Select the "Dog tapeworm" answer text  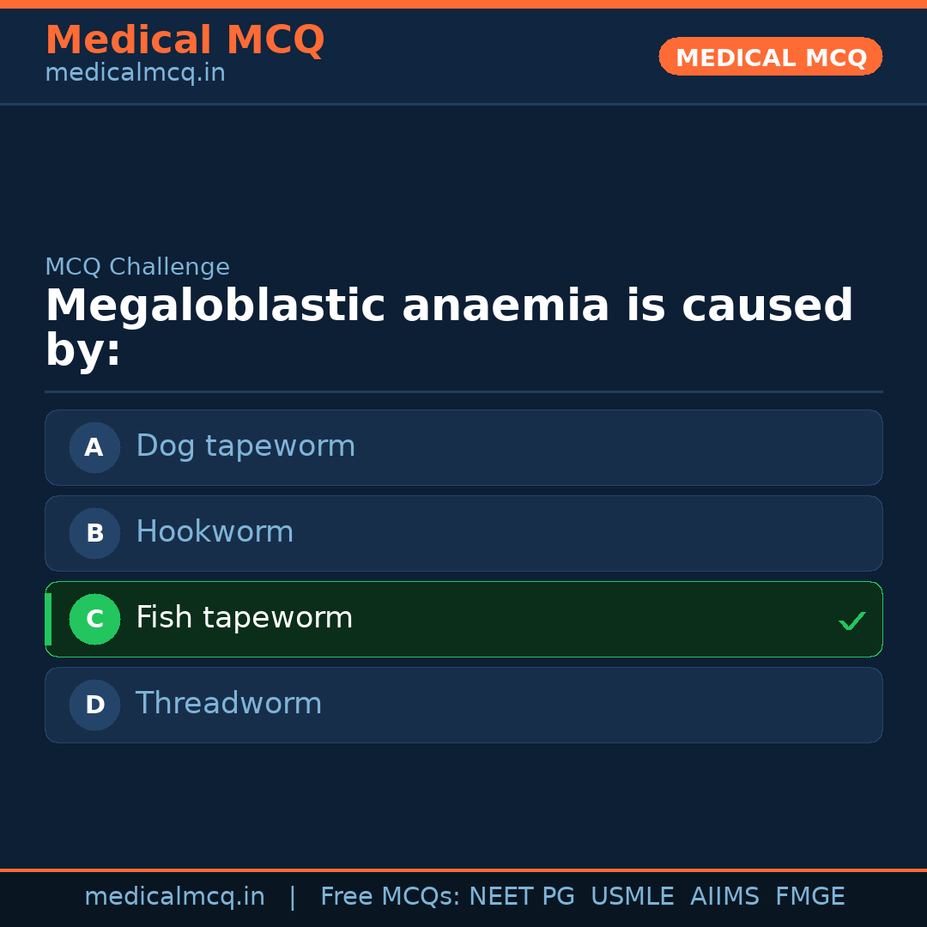click(245, 446)
